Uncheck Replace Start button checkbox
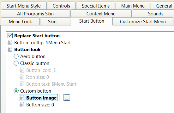The height and width of the screenshot is (113, 174). (x=10, y=36)
